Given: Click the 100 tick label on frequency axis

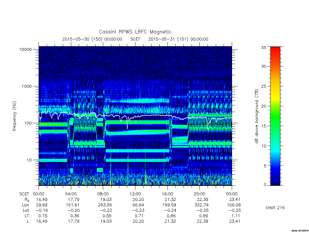Looking at the screenshot, I should (x=28, y=123).
